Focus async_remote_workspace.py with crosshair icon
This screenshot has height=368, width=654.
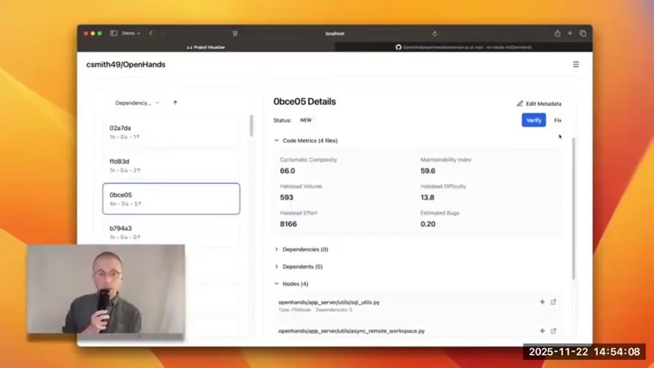click(x=542, y=331)
